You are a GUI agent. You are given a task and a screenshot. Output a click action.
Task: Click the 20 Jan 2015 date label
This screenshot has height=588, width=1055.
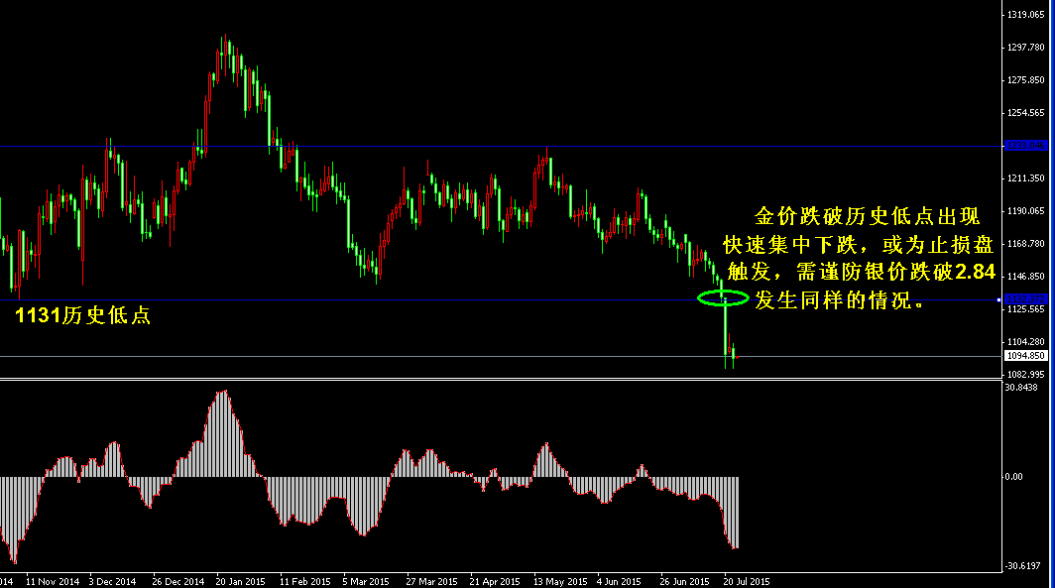click(x=240, y=581)
